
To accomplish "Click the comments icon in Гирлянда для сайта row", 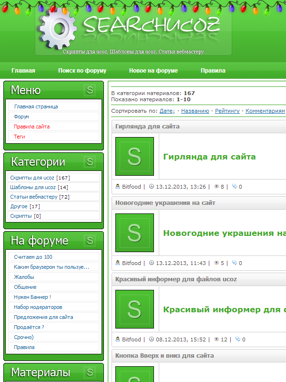I will 235,186.
